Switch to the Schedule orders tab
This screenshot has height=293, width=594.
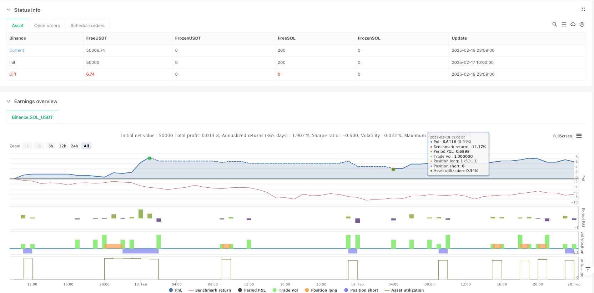[x=87, y=26]
